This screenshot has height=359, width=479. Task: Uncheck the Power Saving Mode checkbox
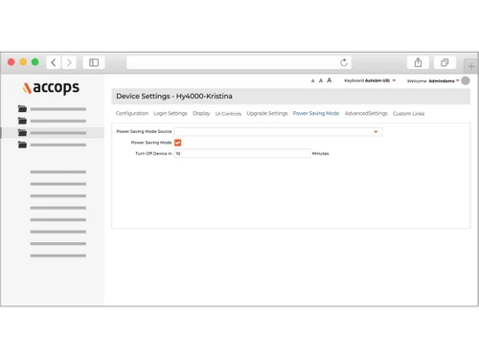click(x=178, y=143)
